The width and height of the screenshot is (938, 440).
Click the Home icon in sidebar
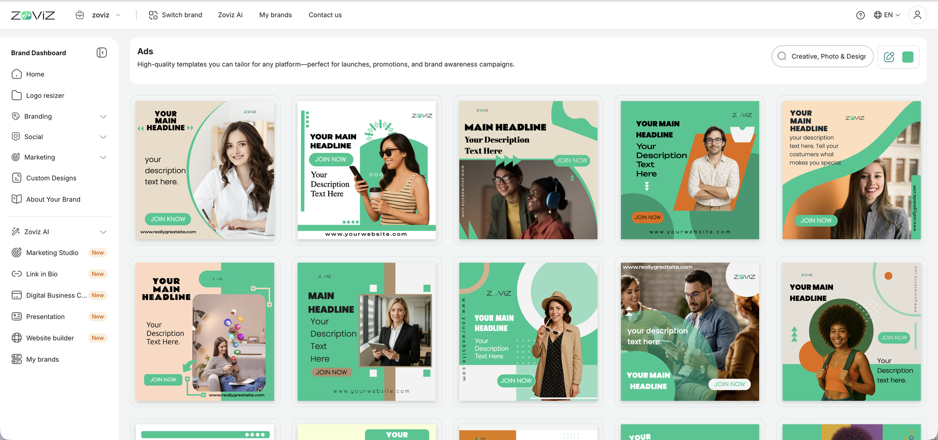click(16, 74)
